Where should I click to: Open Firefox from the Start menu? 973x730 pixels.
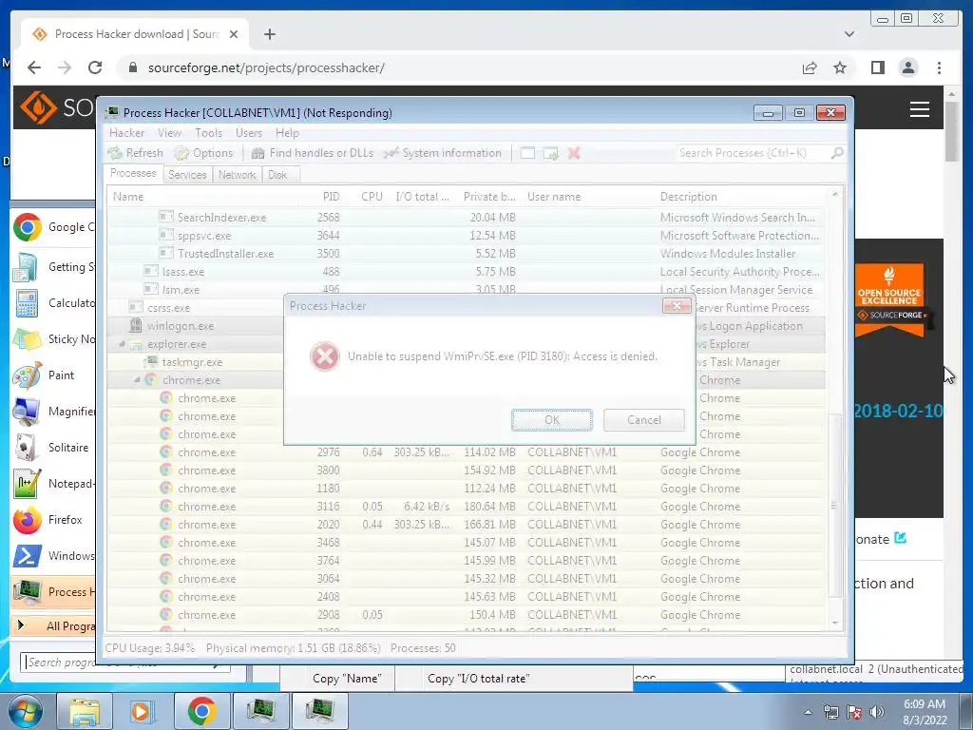click(54, 520)
